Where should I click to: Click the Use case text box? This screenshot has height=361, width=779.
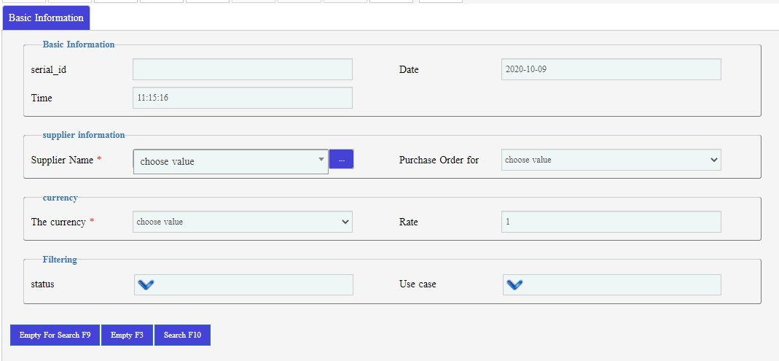[x=621, y=284]
